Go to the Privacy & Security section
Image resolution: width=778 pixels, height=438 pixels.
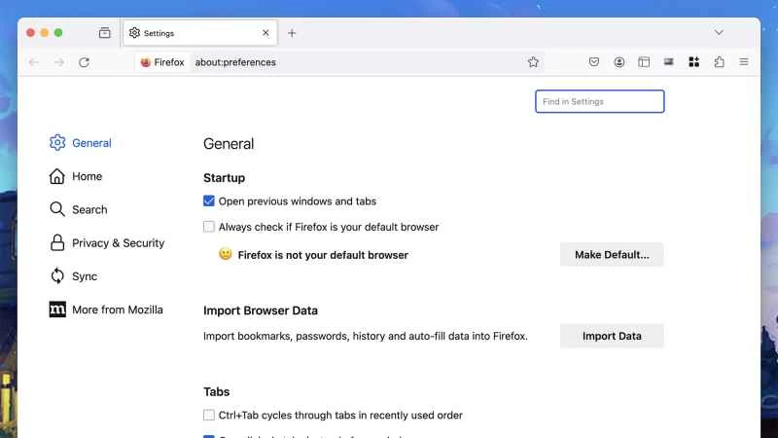[118, 243]
